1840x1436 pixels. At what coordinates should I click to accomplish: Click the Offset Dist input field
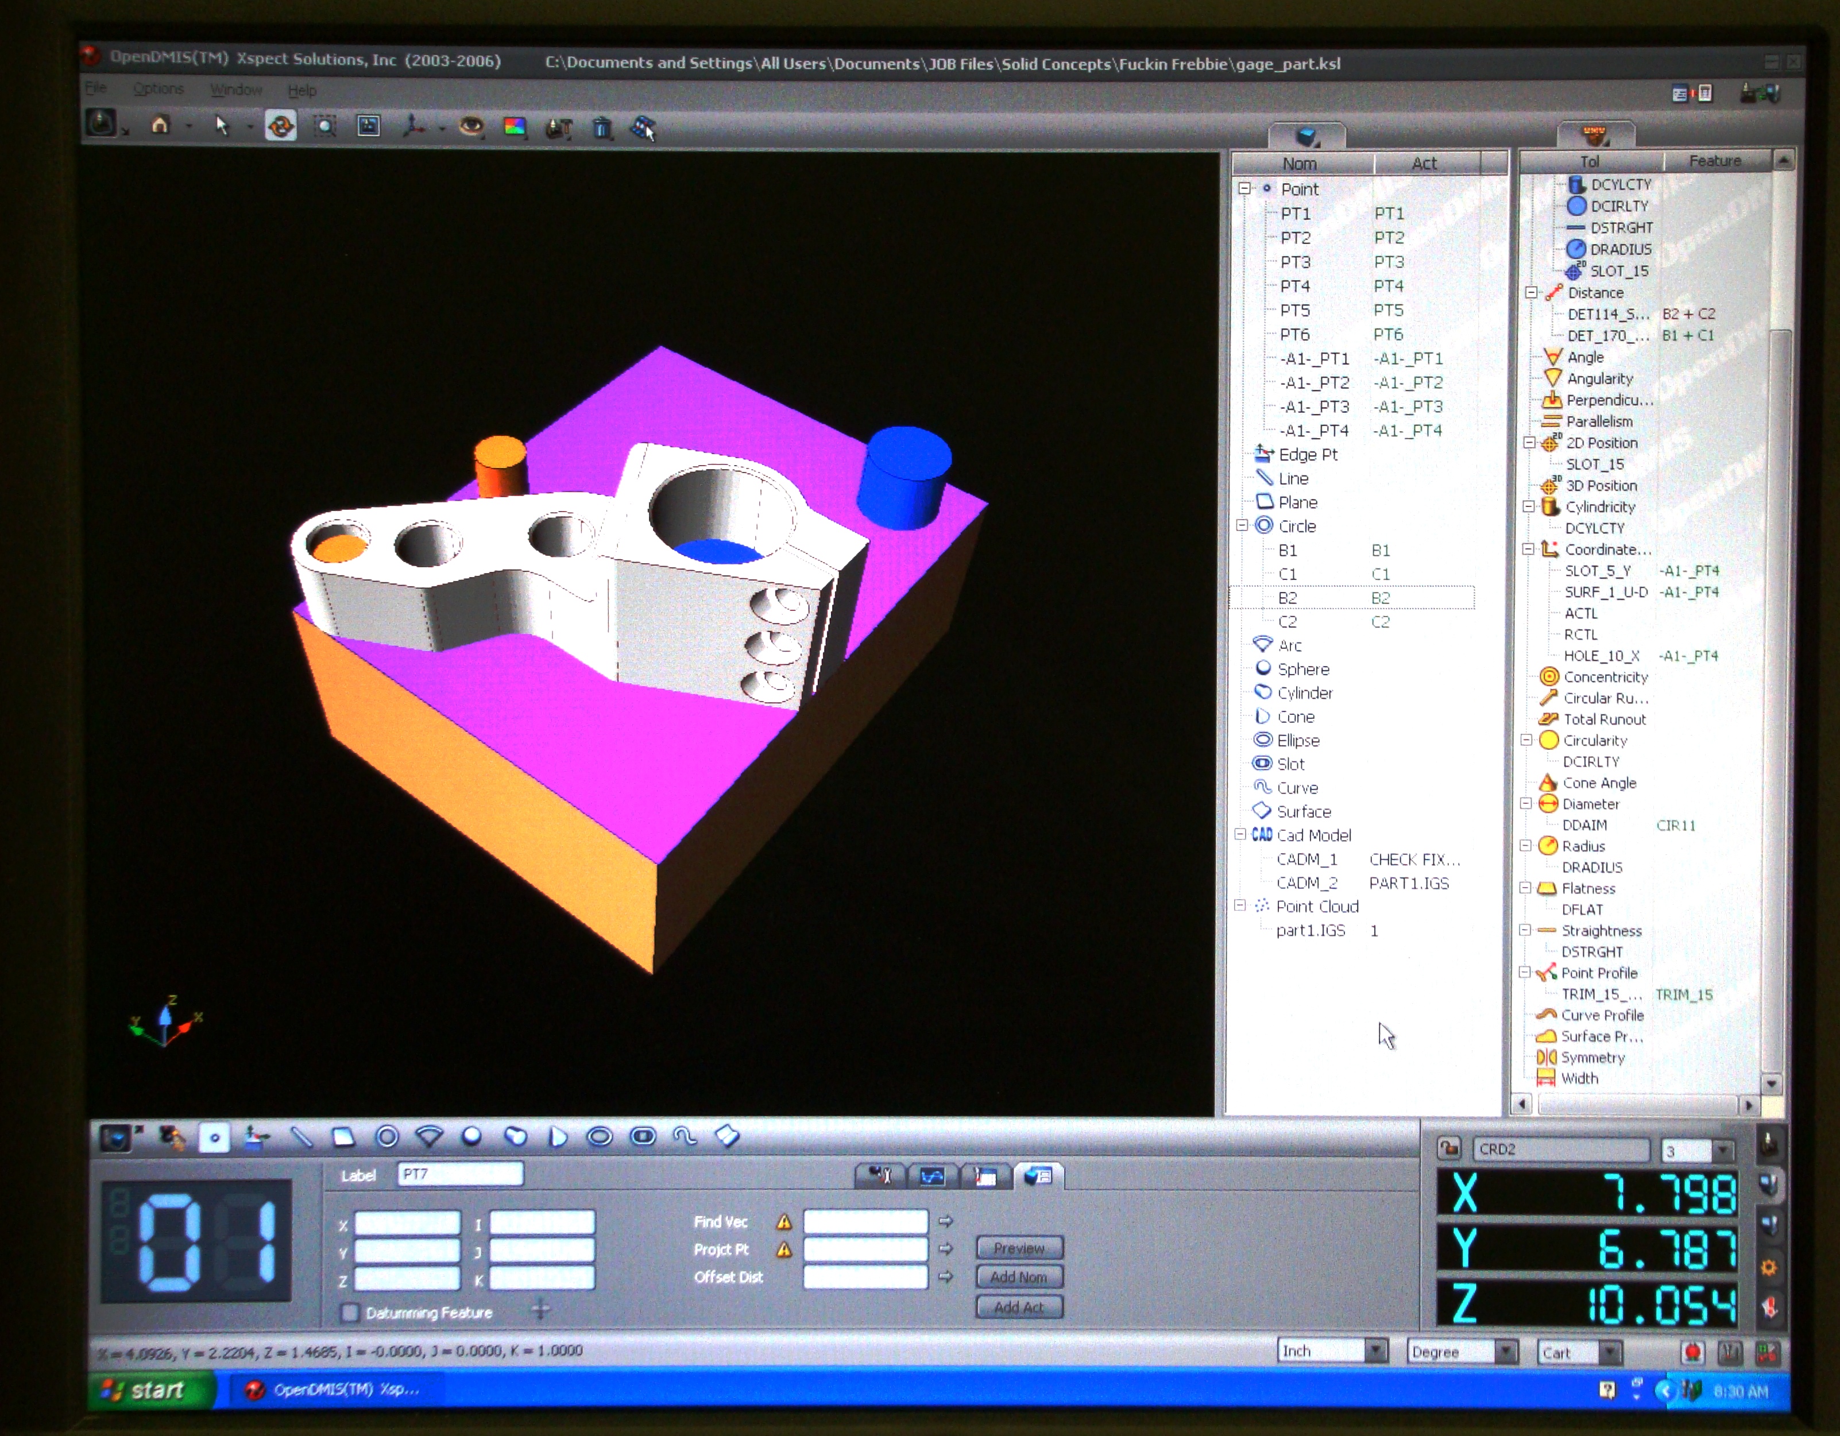pyautogui.click(x=865, y=1277)
